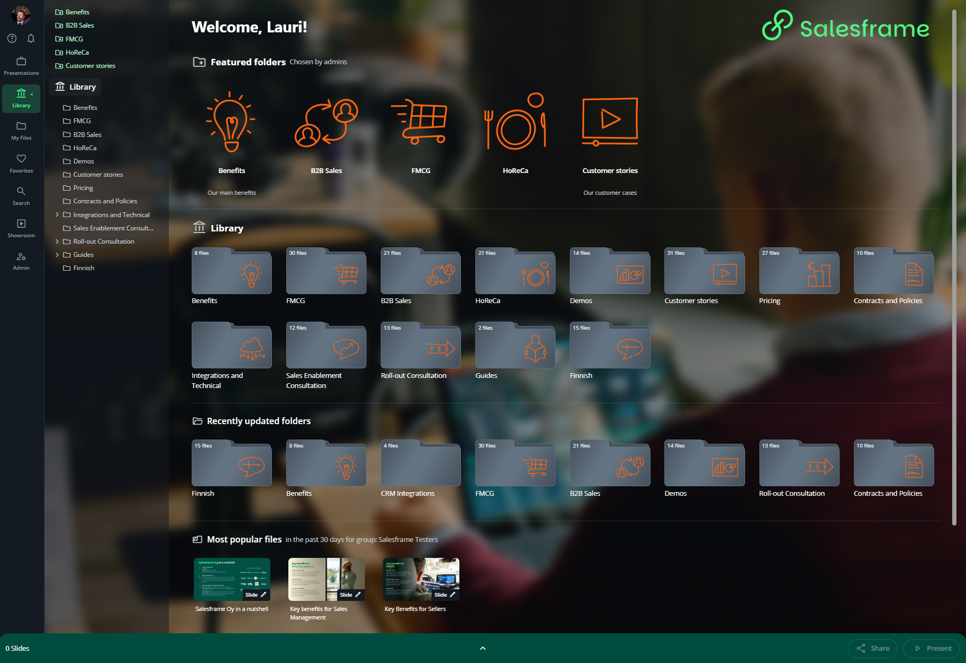This screenshot has width=966, height=663.
Task: Select Finnish in the library tree
Action: click(x=78, y=268)
